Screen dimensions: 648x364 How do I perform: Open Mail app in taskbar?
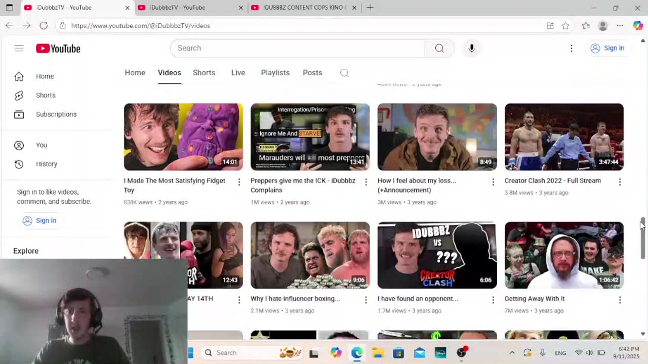coord(420,353)
